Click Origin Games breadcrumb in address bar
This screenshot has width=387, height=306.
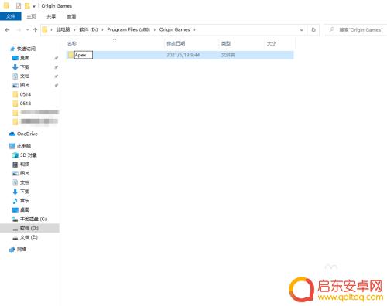174,29
